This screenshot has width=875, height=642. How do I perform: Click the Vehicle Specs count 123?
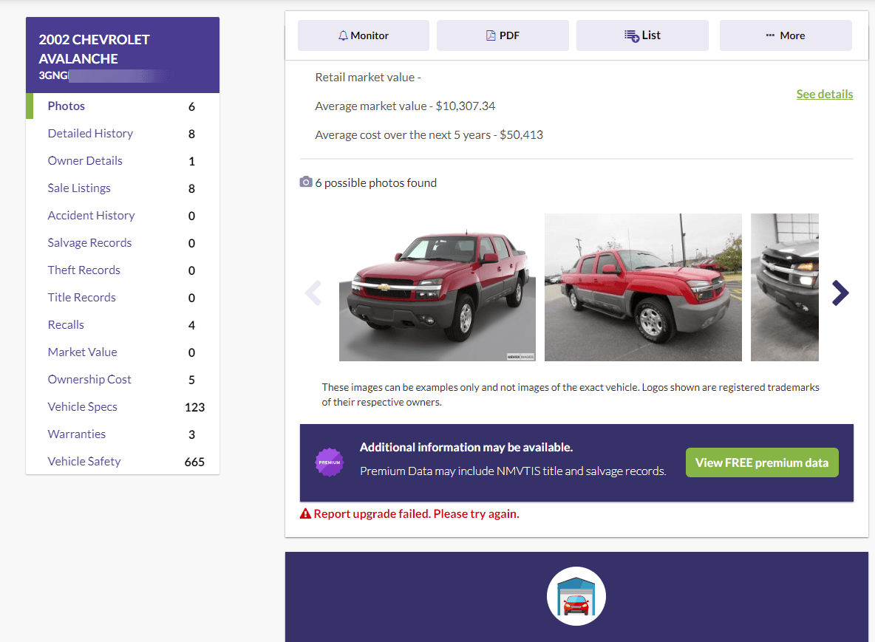point(194,407)
